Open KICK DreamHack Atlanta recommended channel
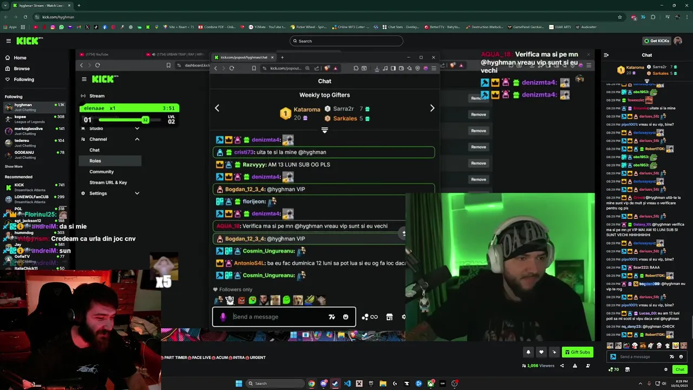This screenshot has height=390, width=693. point(34,187)
